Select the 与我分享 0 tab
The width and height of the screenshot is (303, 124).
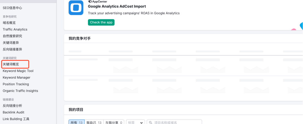pyautogui.click(x=114, y=122)
